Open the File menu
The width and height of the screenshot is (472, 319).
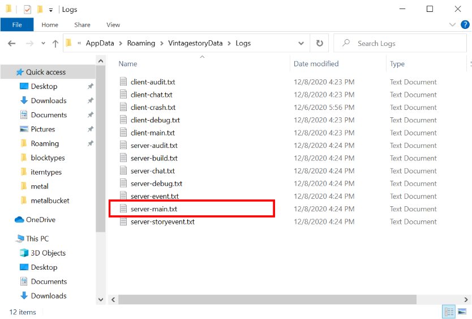click(17, 25)
